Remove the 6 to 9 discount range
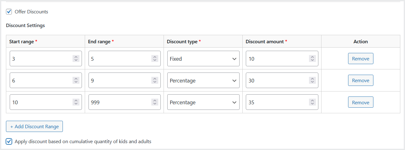405x150 pixels. coord(361,81)
